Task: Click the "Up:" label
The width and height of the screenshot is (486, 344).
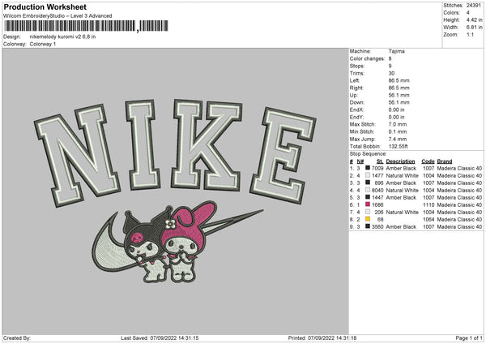Action: pos(354,95)
